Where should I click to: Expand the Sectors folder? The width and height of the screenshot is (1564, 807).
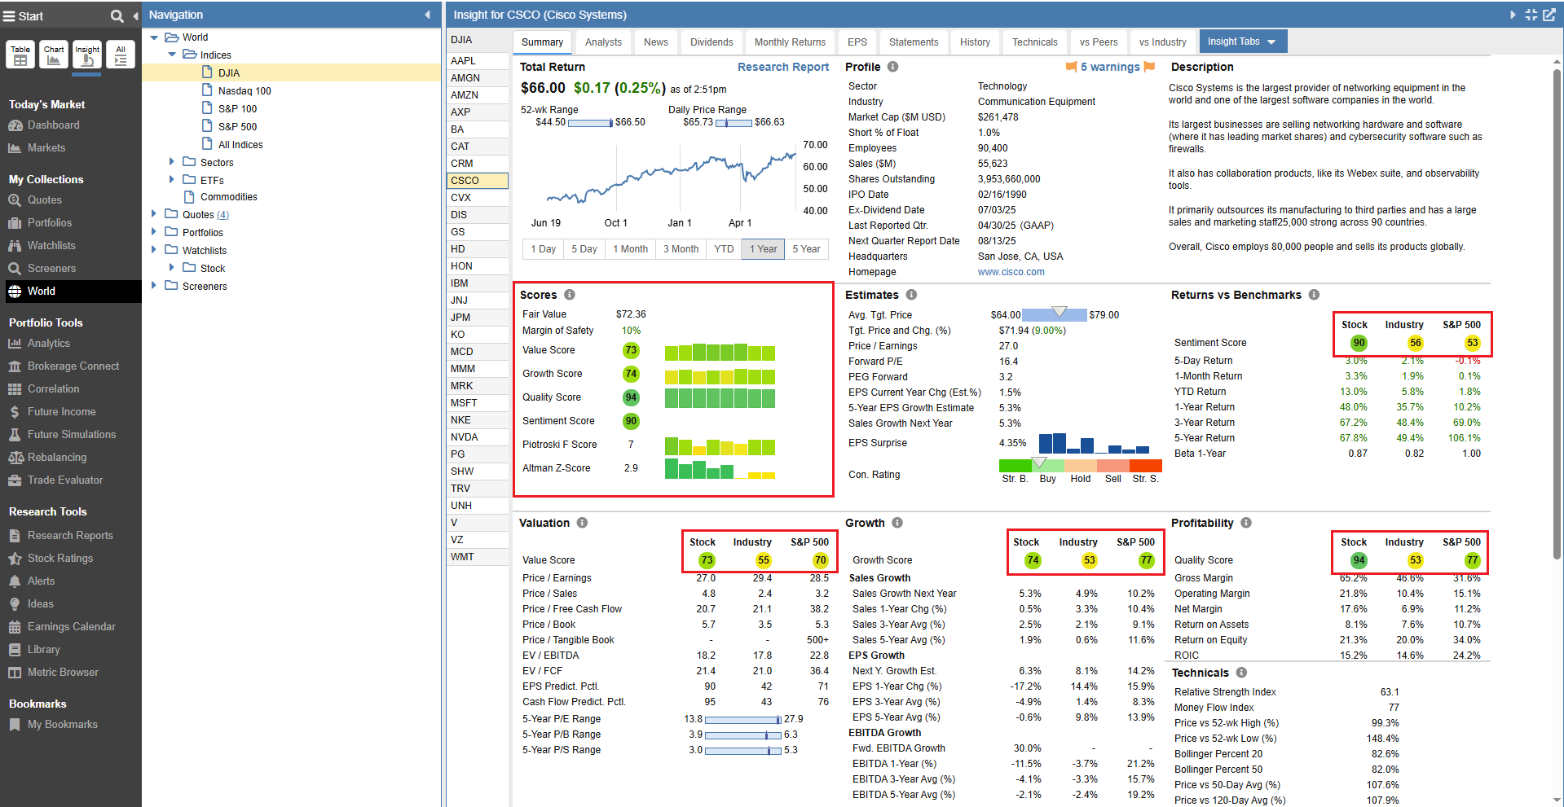172,162
